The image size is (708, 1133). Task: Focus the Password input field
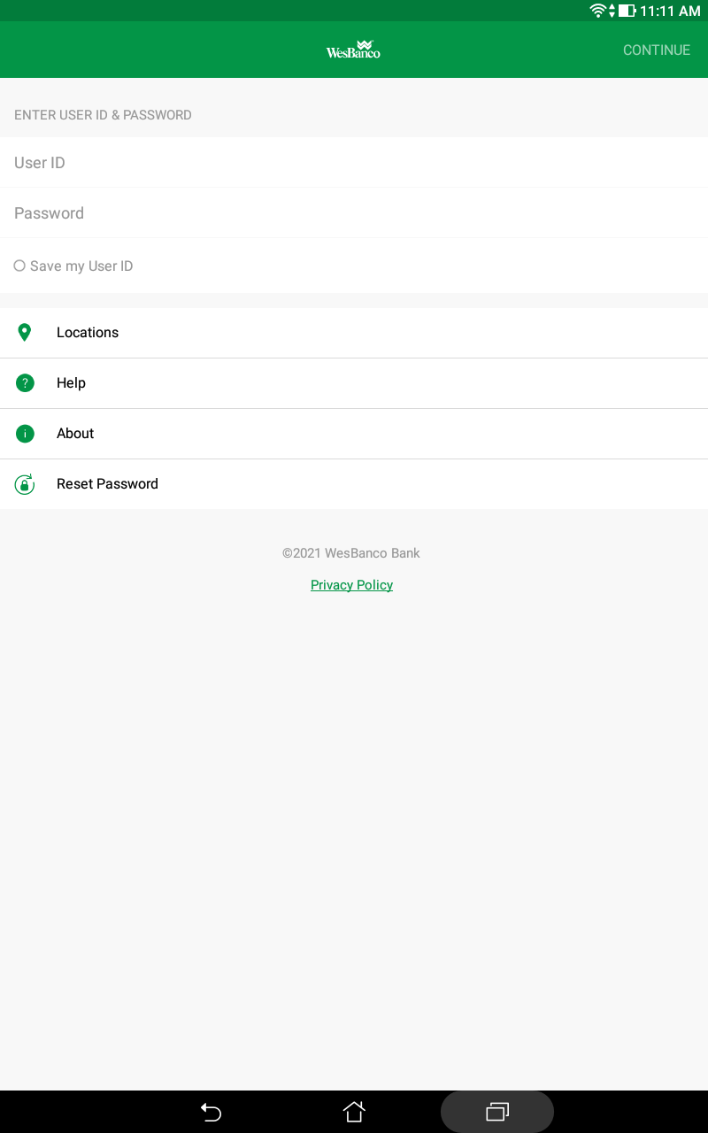pyautogui.click(x=354, y=213)
